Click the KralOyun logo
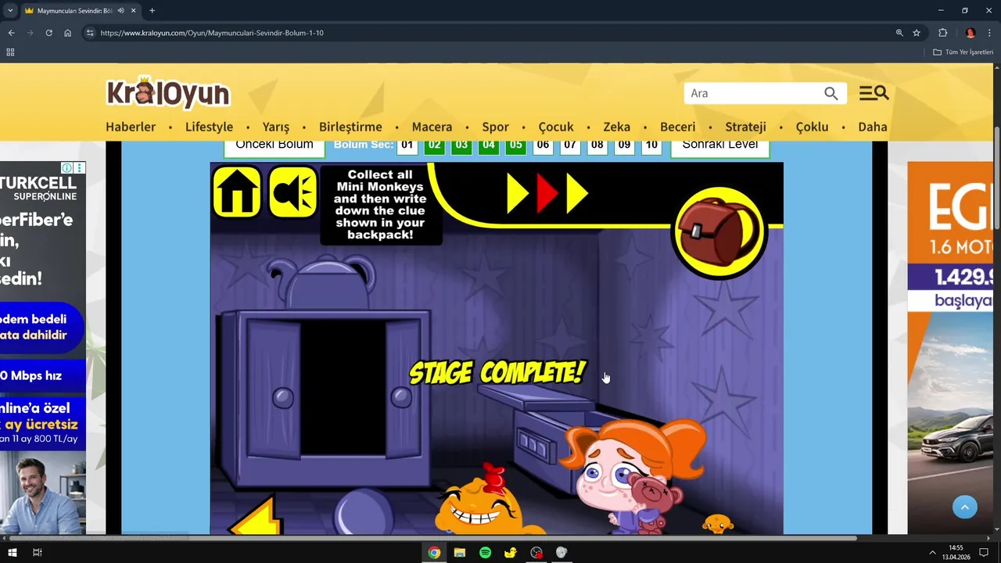The height and width of the screenshot is (563, 1001). tap(168, 94)
